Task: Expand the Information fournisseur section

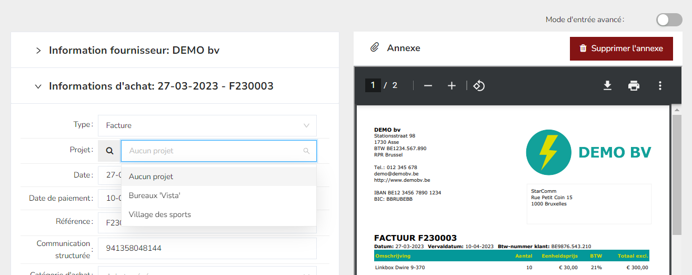Action: pos(38,51)
